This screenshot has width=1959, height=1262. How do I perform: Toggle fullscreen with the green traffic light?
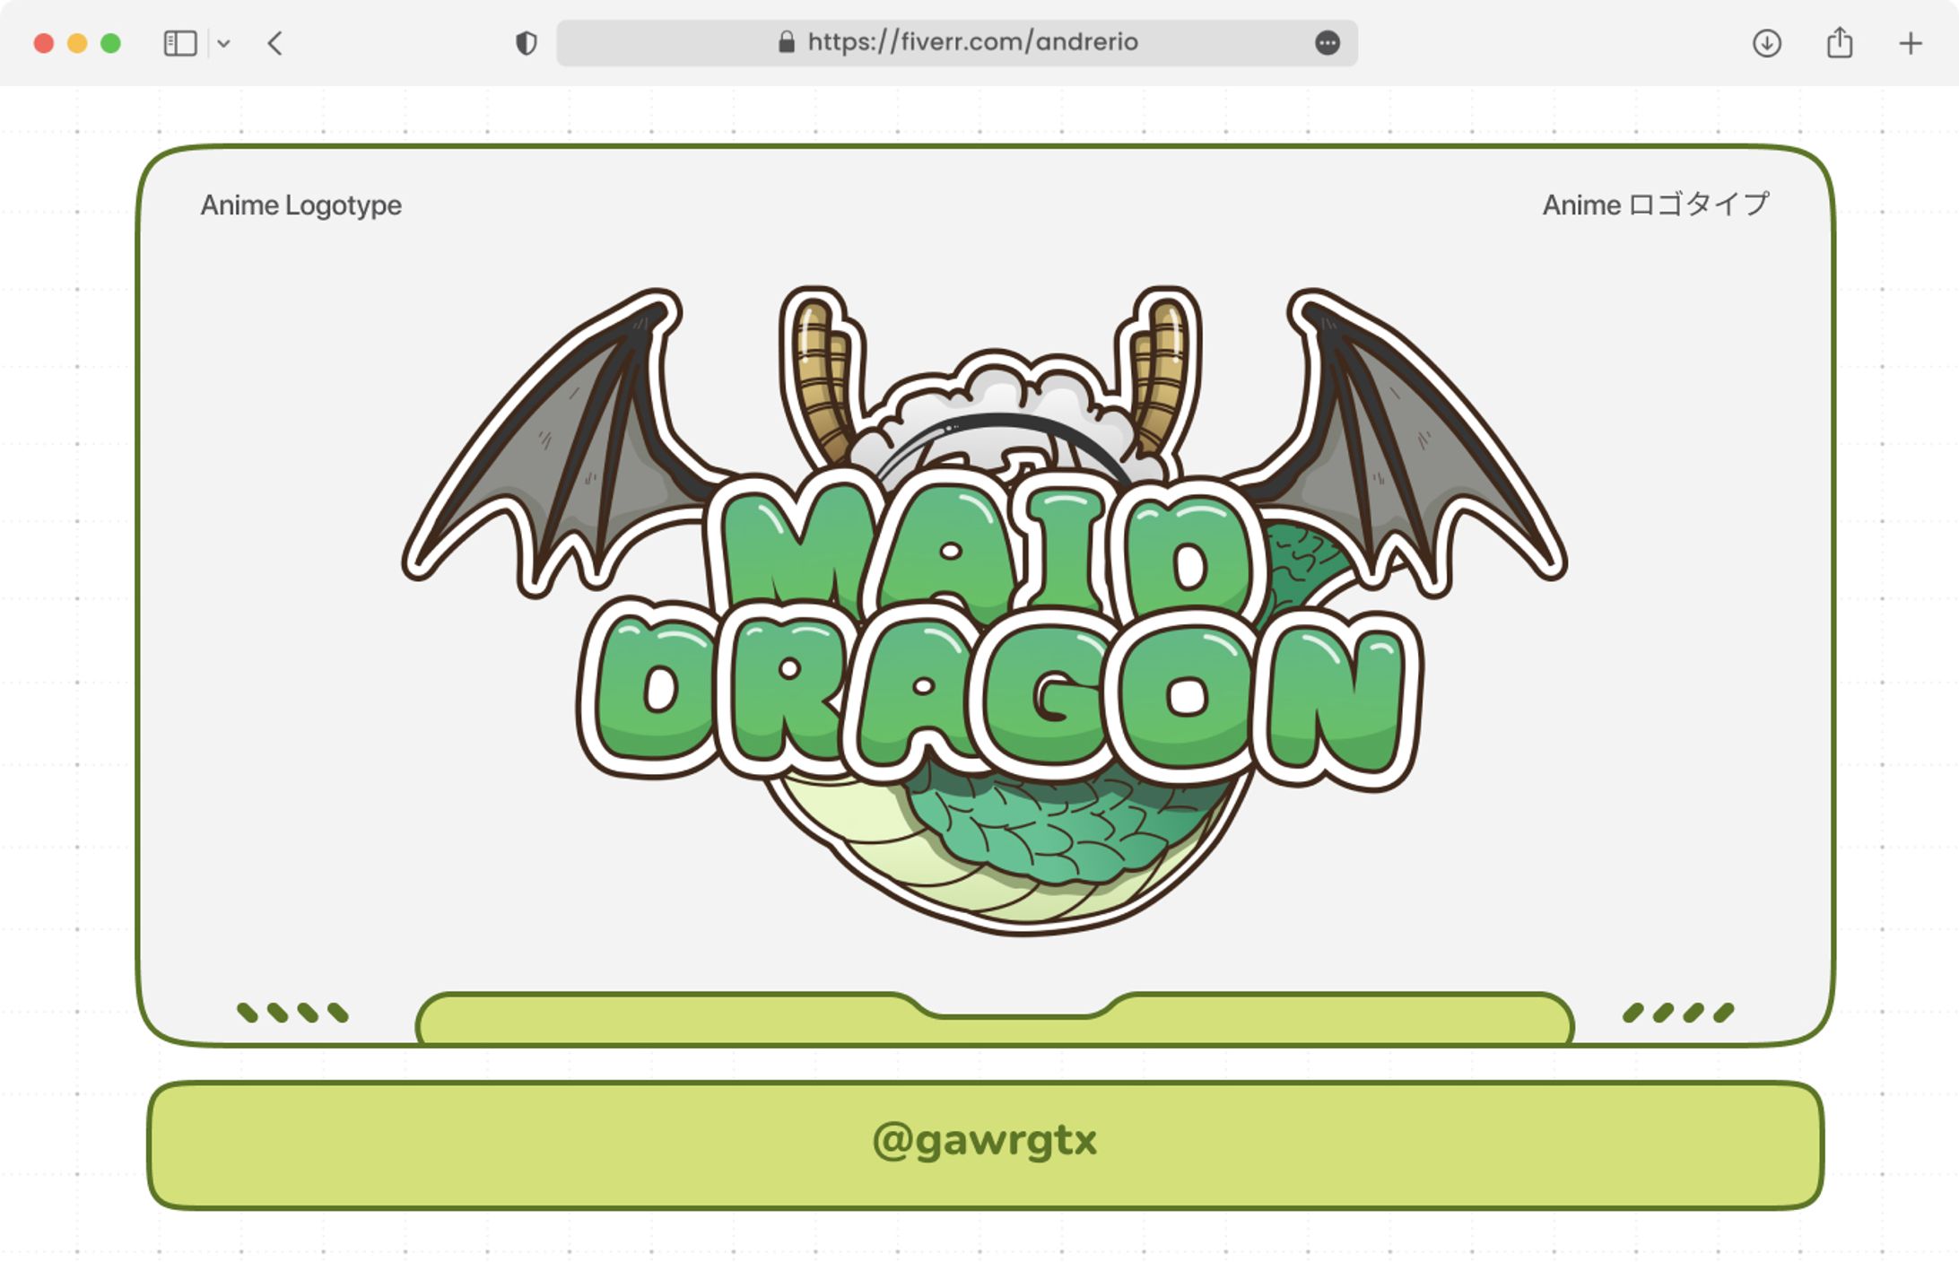(x=109, y=41)
